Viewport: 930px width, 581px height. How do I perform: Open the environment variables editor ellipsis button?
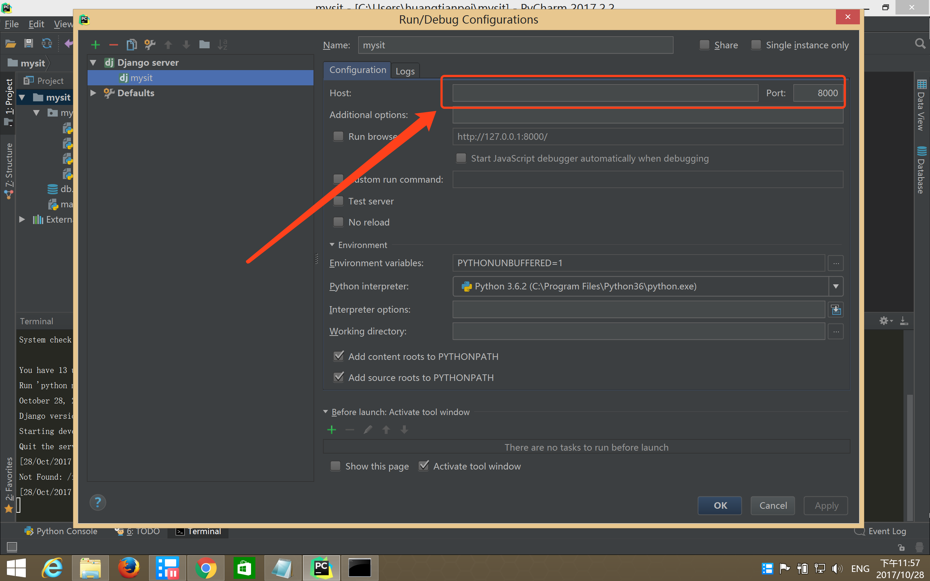836,263
